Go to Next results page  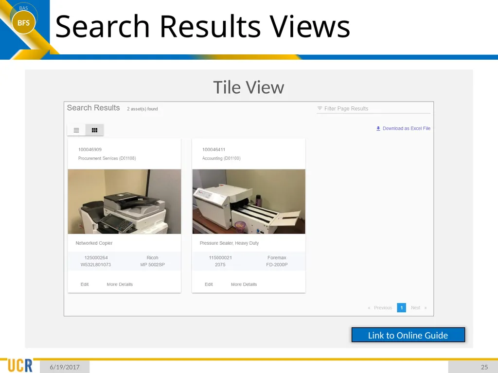tap(415, 307)
